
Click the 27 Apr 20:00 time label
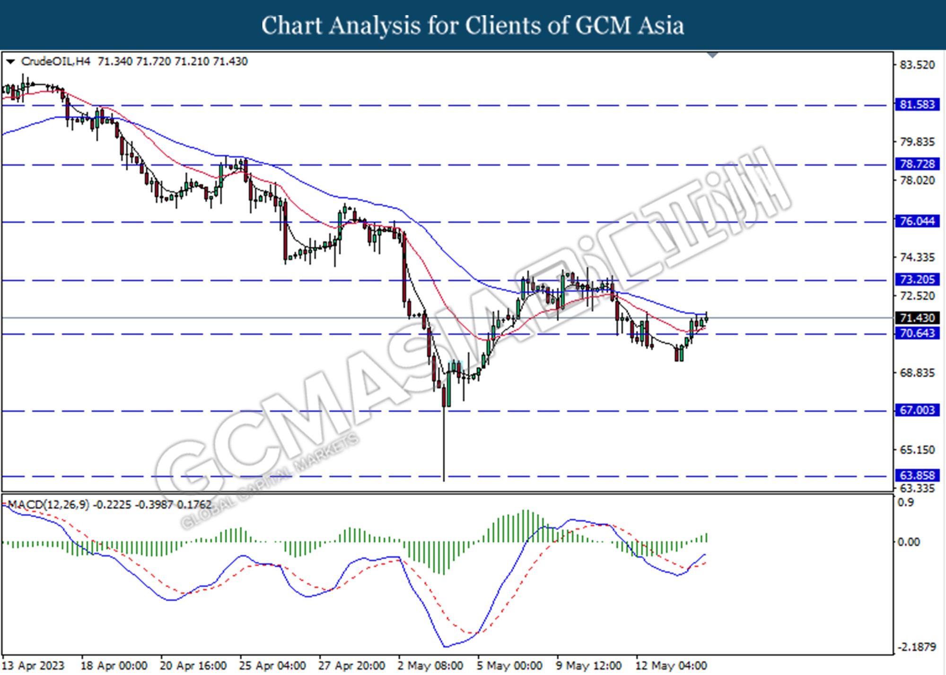(x=351, y=666)
